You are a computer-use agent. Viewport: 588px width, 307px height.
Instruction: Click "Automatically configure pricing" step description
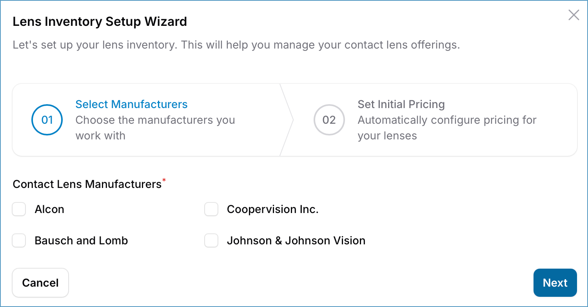(x=447, y=128)
